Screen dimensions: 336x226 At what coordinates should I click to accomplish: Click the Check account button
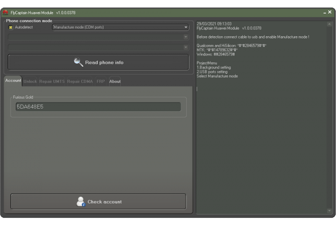point(98,202)
